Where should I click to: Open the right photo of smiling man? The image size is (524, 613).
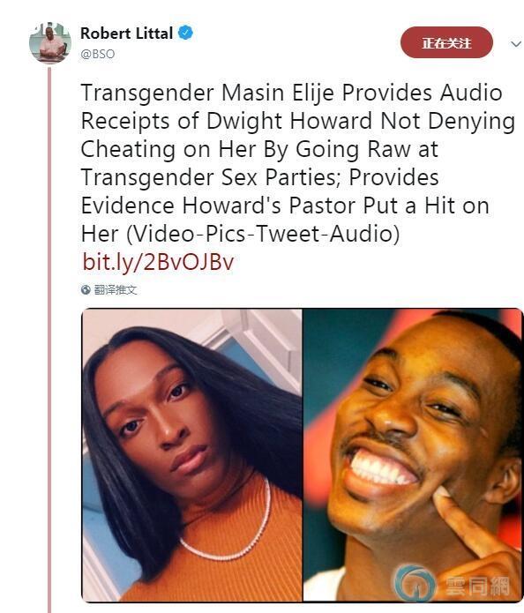click(413, 455)
